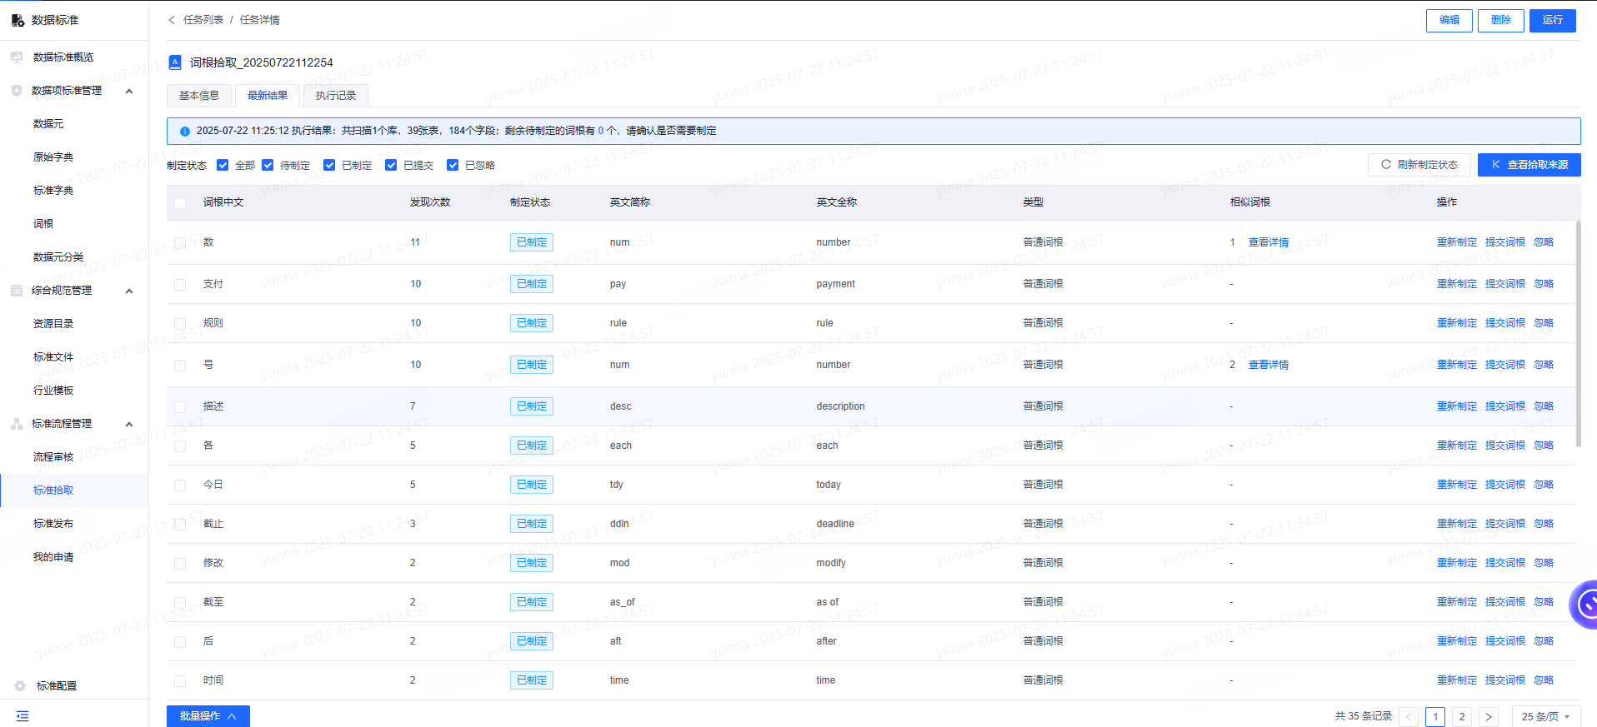Collapse the 数据项标准管理 menu group
The image size is (1597, 727).
[129, 91]
